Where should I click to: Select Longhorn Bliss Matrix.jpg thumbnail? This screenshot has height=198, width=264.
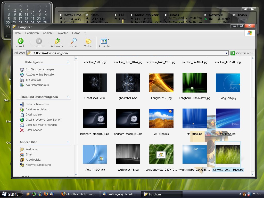[x=194, y=82]
